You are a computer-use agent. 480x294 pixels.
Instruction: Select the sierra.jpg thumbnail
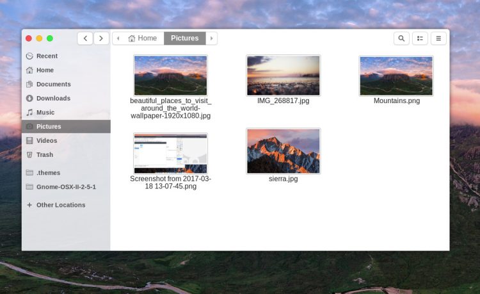coord(283,151)
